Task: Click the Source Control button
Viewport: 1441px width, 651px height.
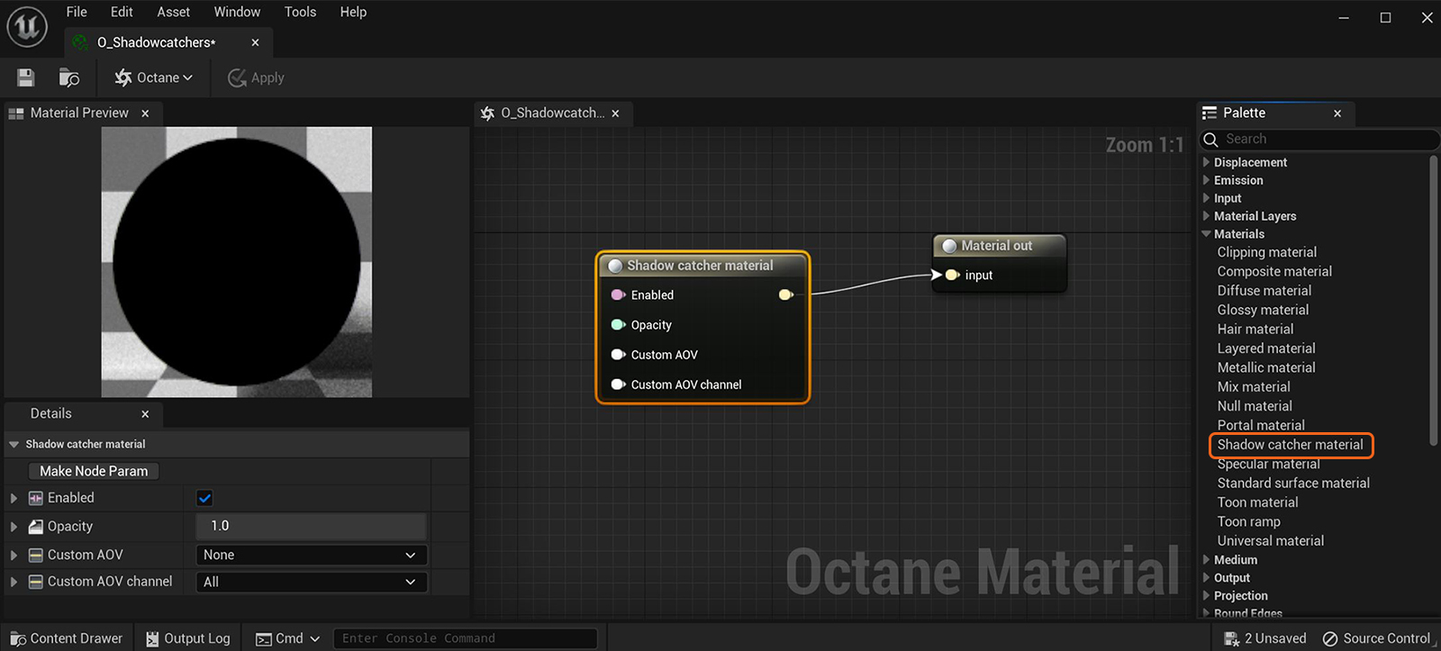Action: 1376,638
